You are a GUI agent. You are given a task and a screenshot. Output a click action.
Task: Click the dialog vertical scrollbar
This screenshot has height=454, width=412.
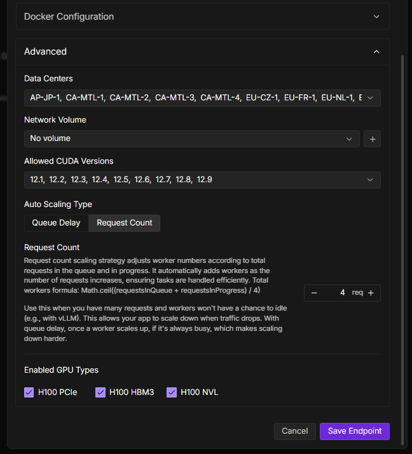click(x=402, y=250)
